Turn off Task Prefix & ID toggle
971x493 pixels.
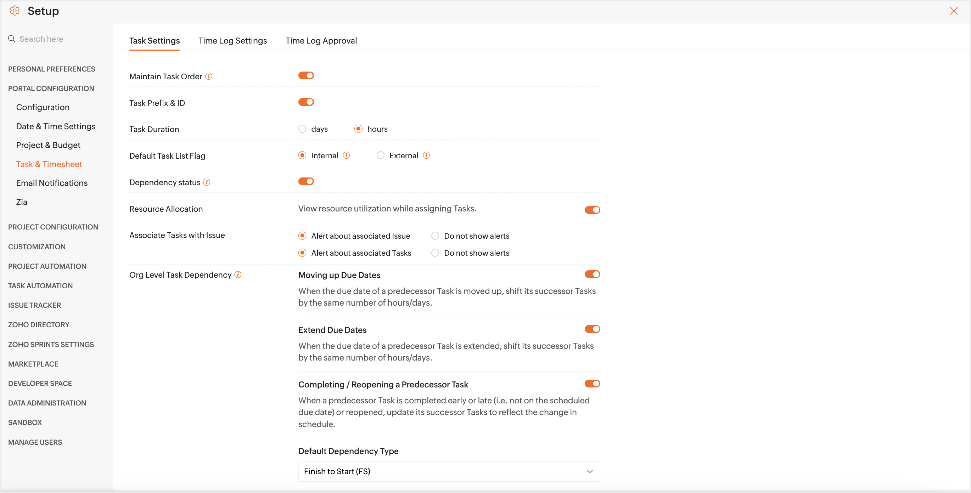click(x=306, y=102)
